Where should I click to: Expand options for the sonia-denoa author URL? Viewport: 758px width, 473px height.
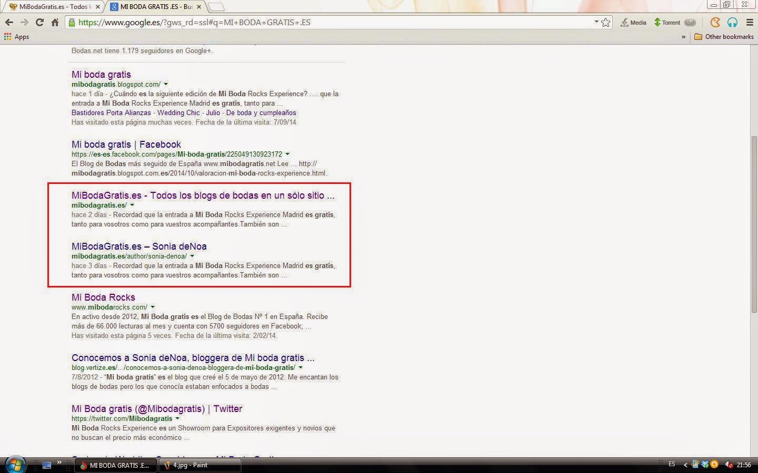(192, 256)
